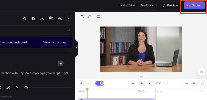Click the 00:05 mark on timeline ruler
This screenshot has width=207, height=100.
coord(142,91)
